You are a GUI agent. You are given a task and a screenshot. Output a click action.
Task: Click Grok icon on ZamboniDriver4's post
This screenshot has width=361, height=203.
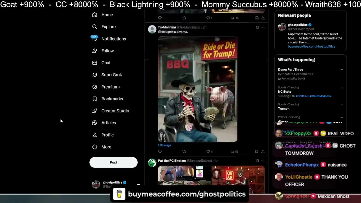click(x=257, y=161)
